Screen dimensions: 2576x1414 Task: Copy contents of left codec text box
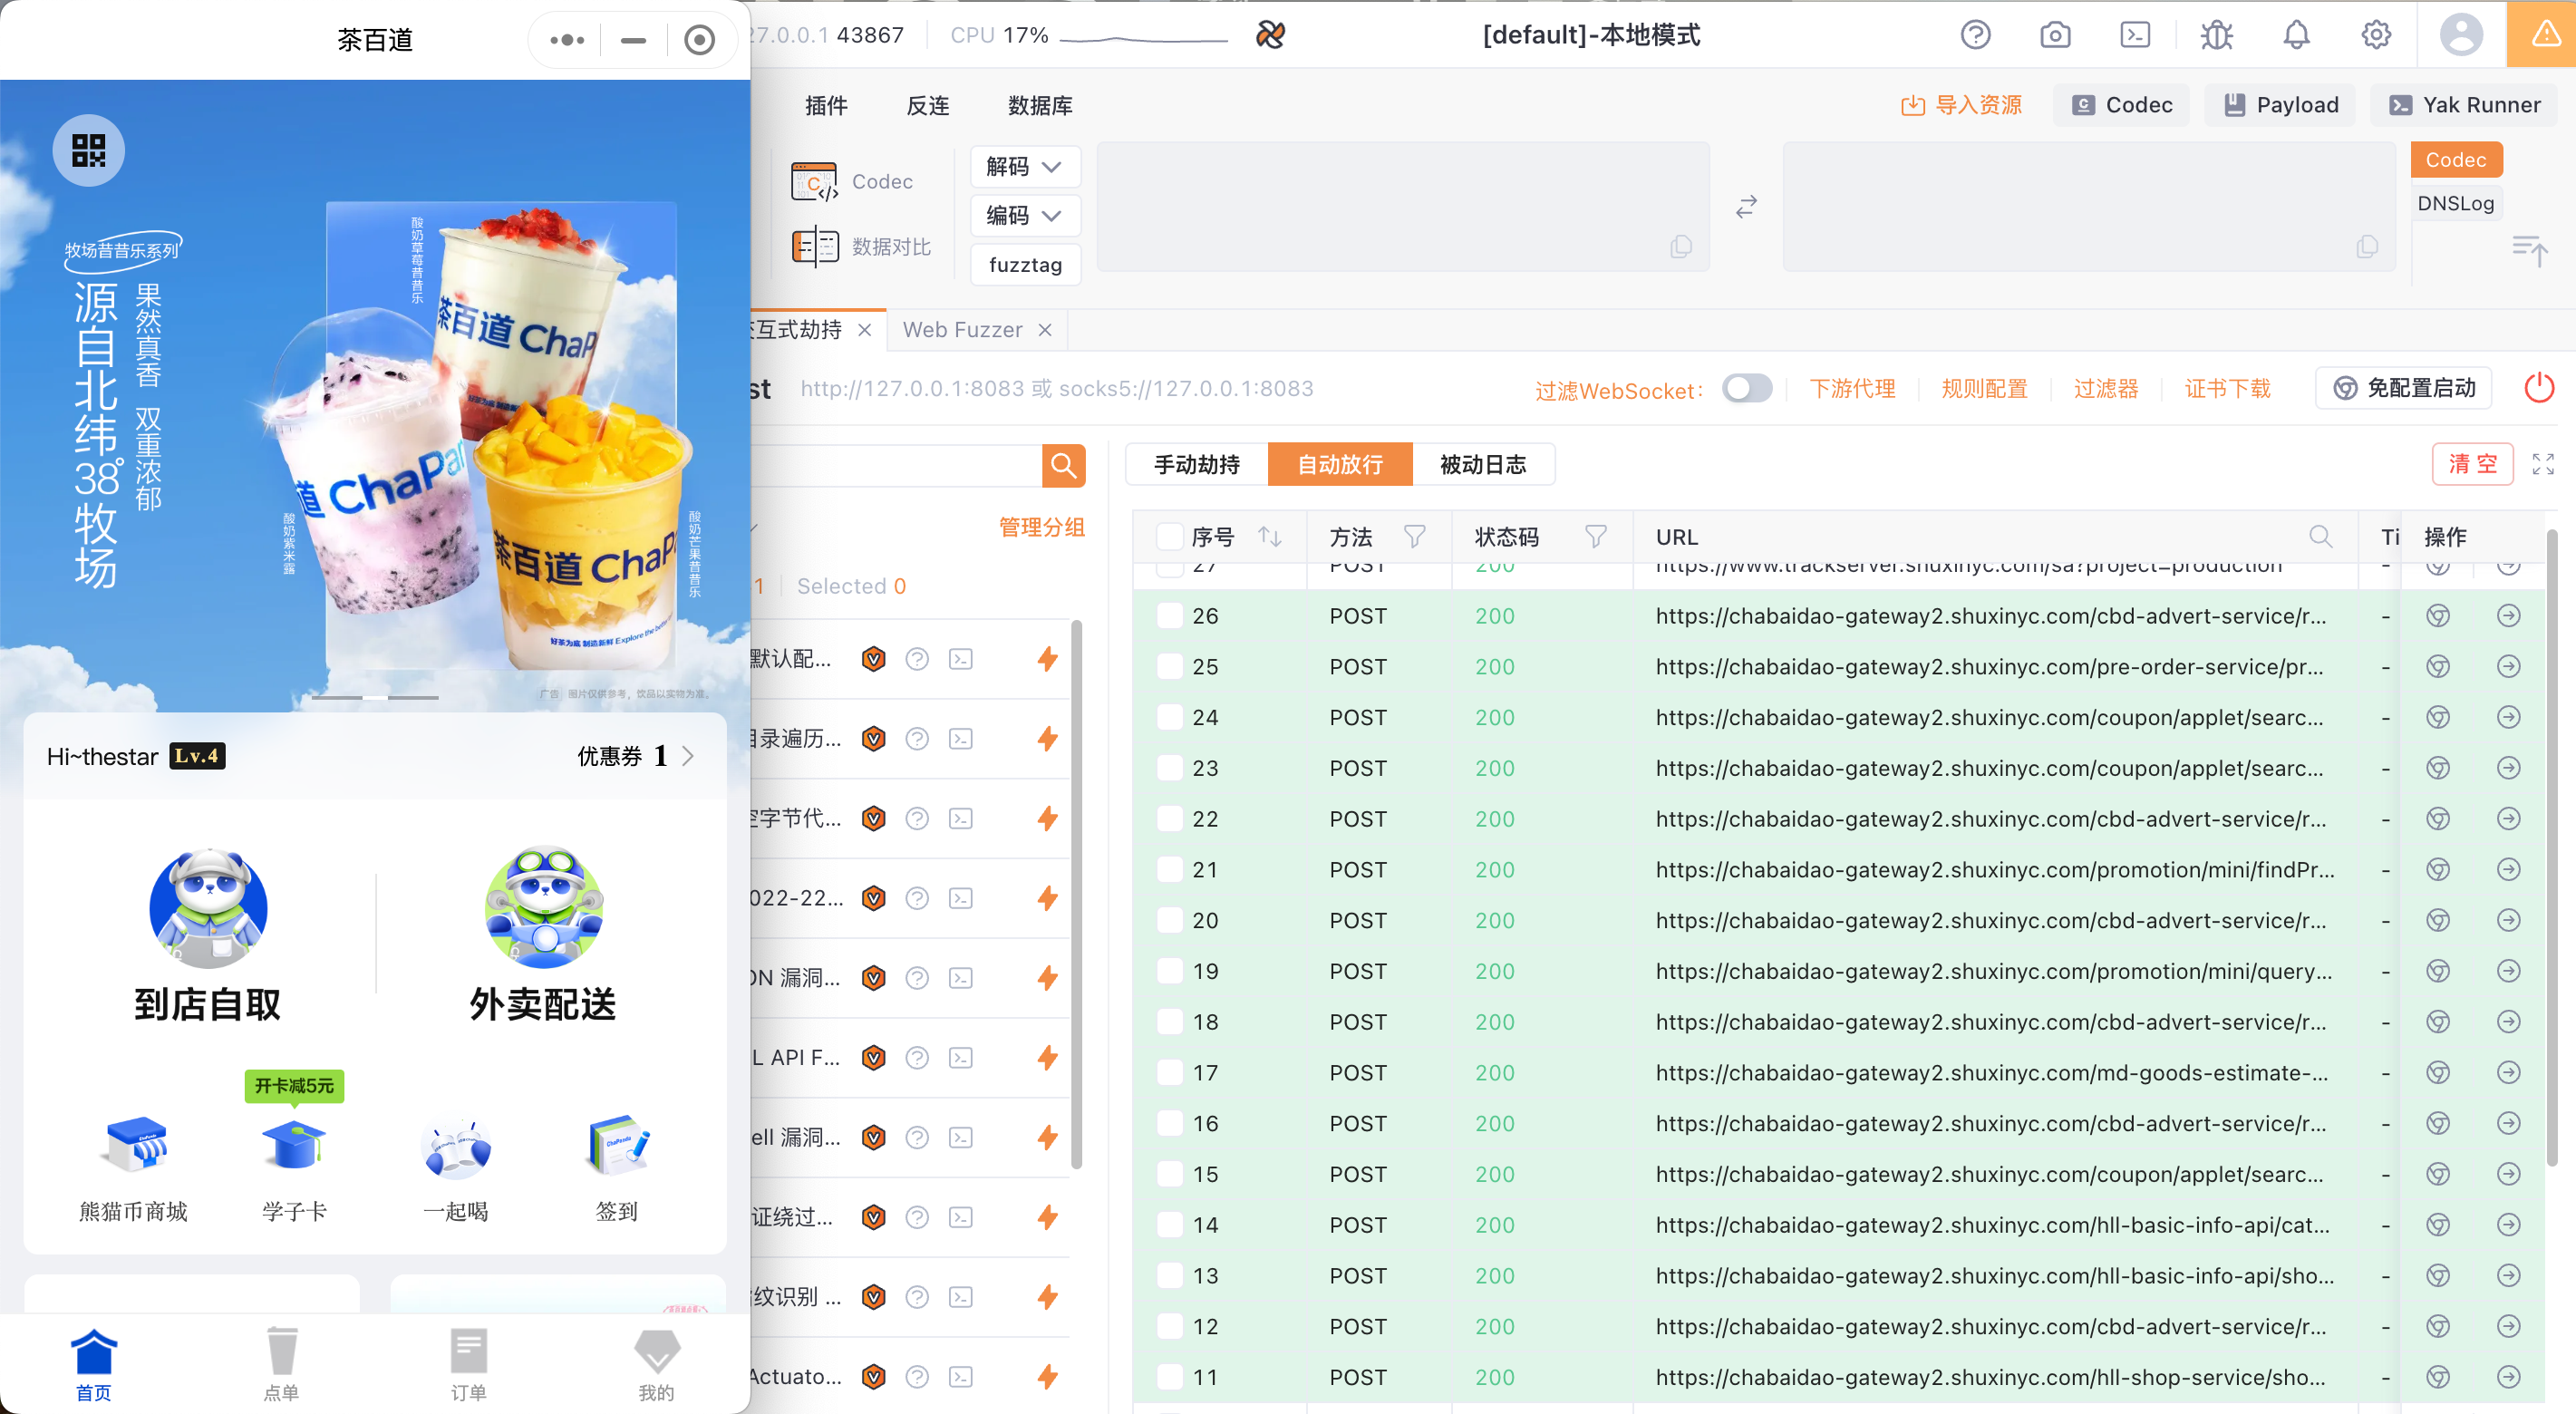click(1681, 247)
